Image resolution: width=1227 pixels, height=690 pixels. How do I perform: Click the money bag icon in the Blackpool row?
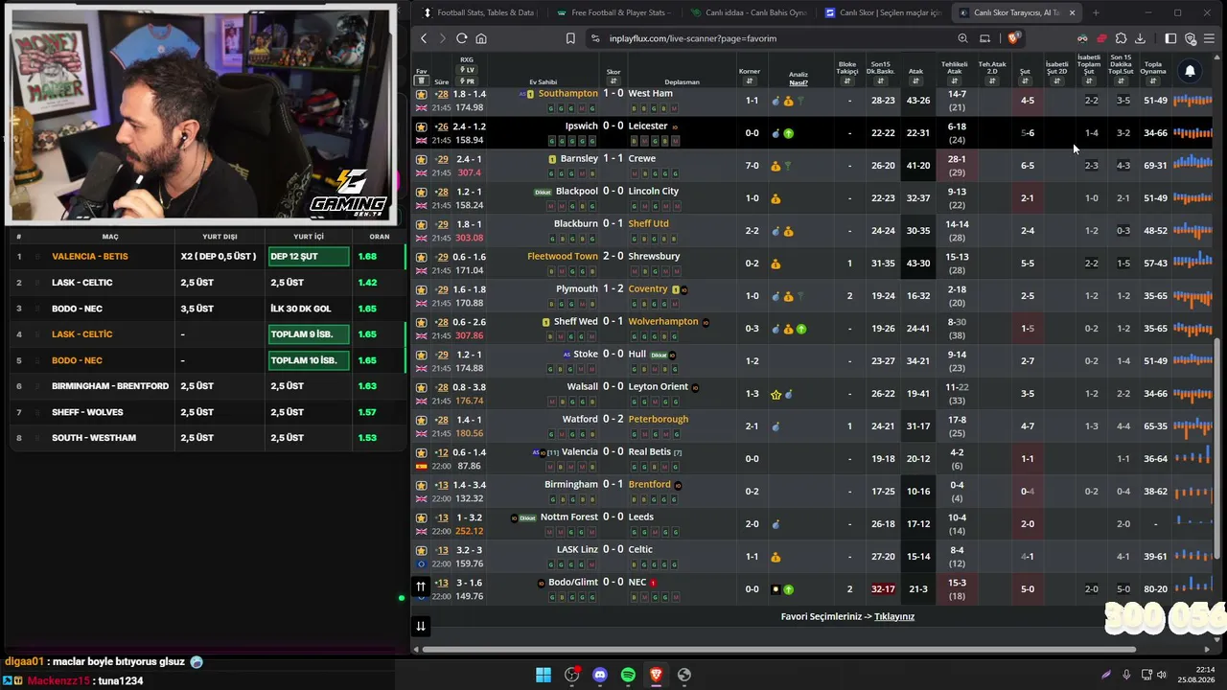[776, 198]
